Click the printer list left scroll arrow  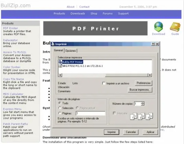(x=60, y=75)
